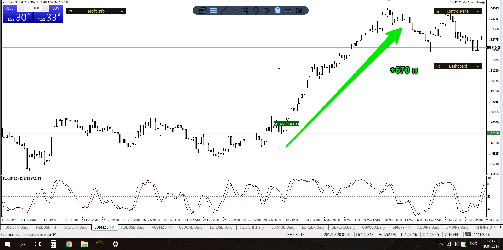Launch Calculator from the taskbar
Viewport: 503px width, 250px height.
53,244
